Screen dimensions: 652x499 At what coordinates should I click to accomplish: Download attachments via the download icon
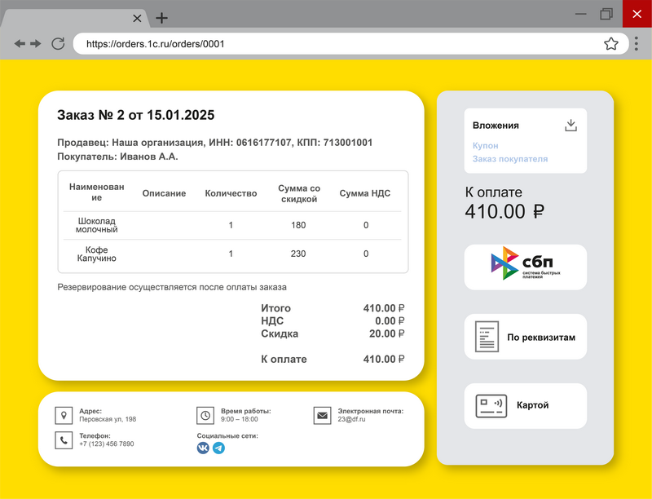pos(570,125)
